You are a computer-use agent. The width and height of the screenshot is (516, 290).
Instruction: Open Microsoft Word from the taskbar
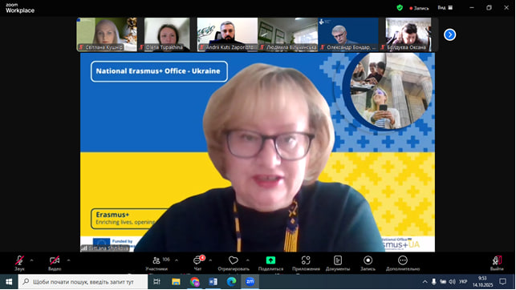pos(213,282)
